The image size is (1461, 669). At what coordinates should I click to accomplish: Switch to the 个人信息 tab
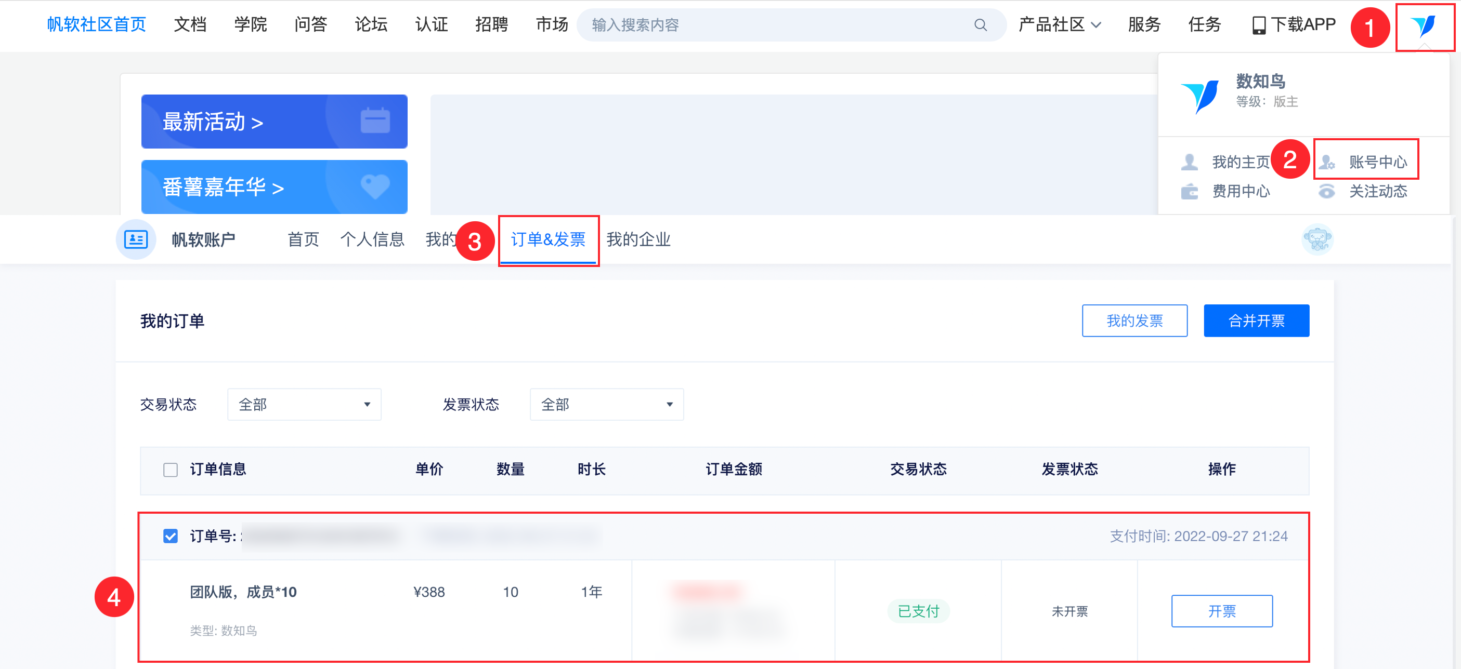[372, 239]
